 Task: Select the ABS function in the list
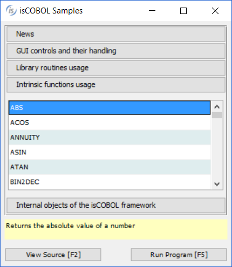pyautogui.click(x=110, y=108)
